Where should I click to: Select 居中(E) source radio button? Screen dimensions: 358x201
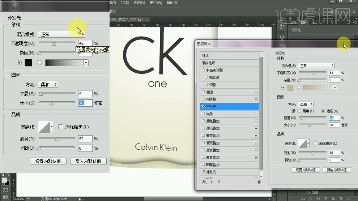tap(299, 111)
